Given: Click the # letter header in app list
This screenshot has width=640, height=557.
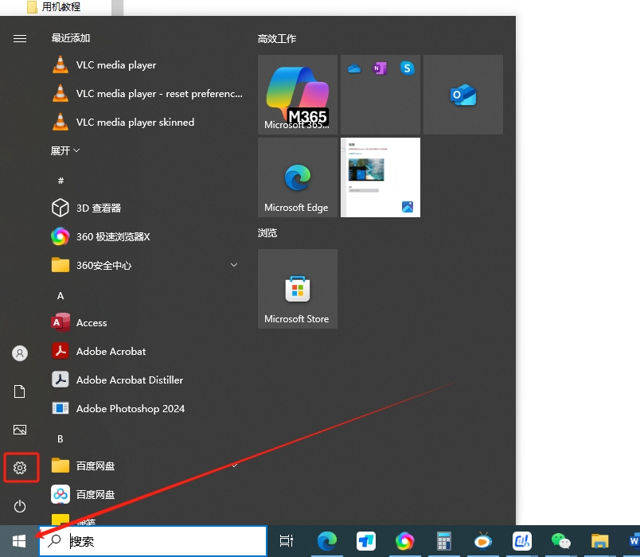Looking at the screenshot, I should click(x=60, y=181).
